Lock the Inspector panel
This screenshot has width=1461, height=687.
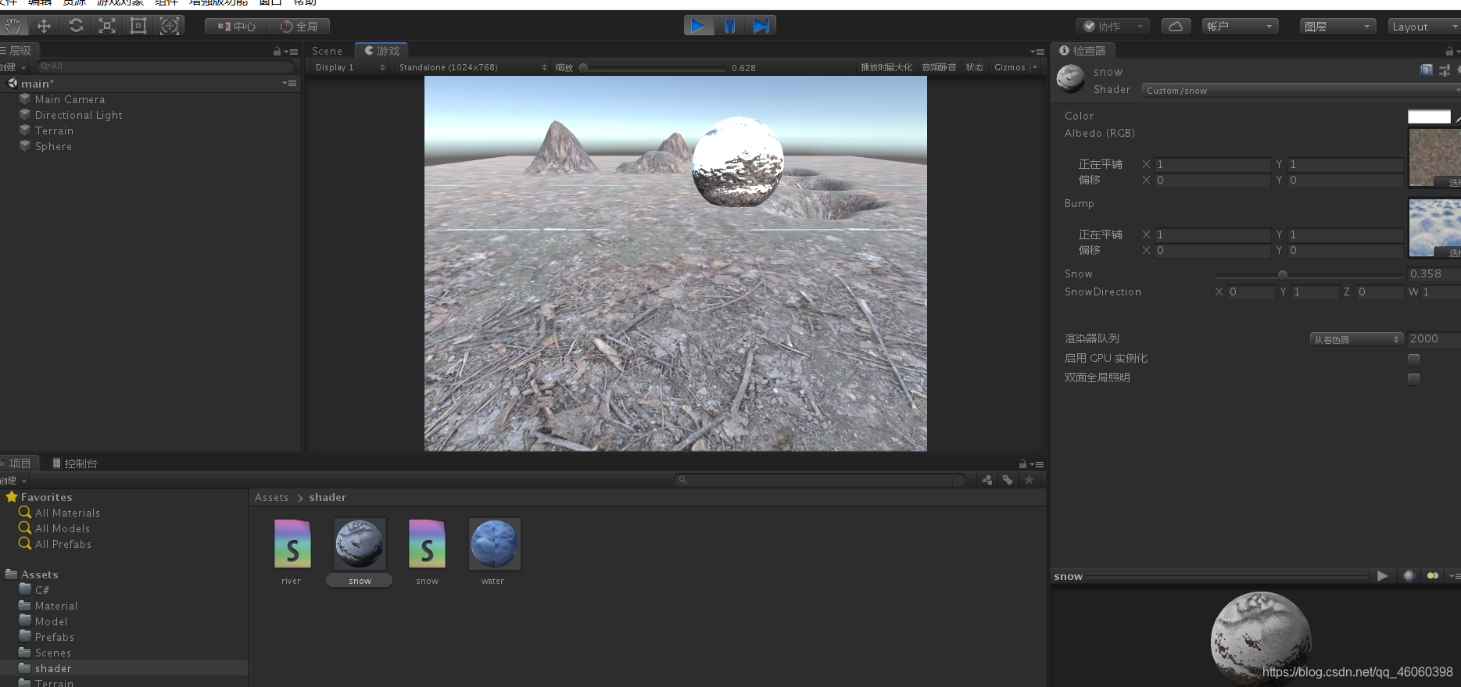coord(1448,51)
